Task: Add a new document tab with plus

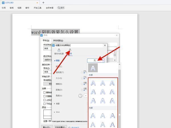Action: point(43,3)
